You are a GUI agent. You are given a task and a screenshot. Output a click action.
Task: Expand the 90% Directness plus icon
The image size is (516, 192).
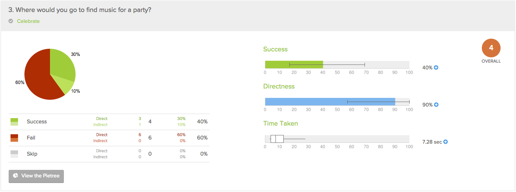click(436, 105)
